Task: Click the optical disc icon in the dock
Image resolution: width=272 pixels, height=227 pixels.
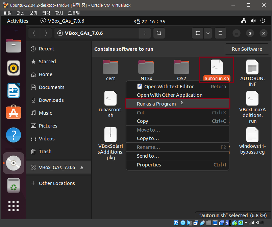Action: [14, 163]
